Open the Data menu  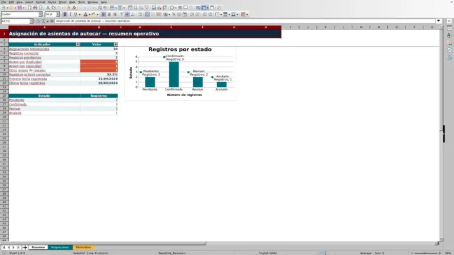pyautogui.click(x=72, y=2)
